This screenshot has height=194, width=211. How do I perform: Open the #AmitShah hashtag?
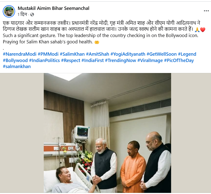[98, 54]
